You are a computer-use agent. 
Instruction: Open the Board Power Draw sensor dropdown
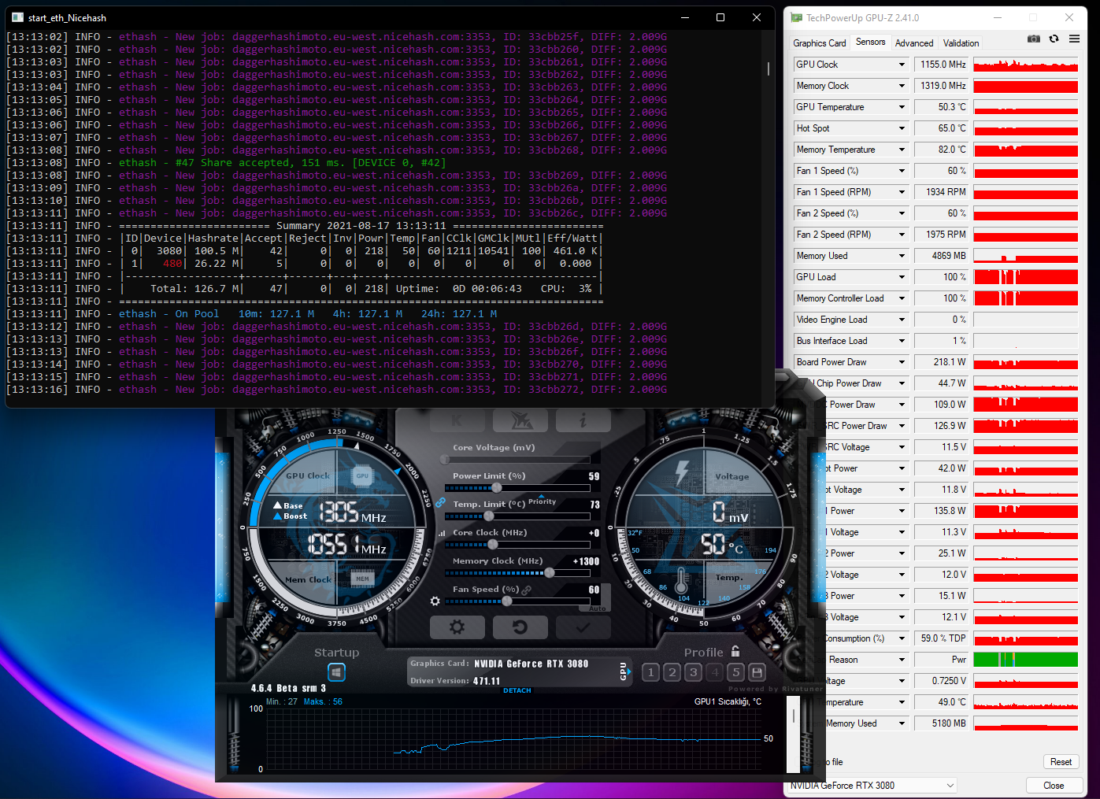(x=902, y=362)
